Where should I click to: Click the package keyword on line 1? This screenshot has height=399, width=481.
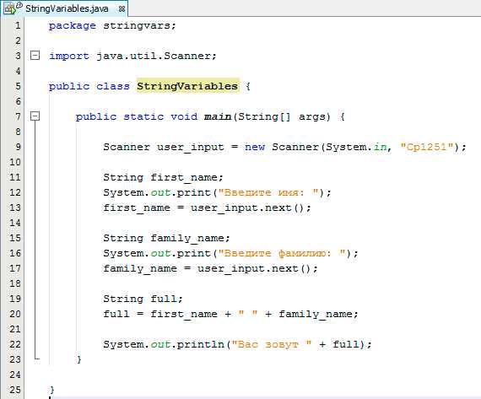click(x=73, y=26)
